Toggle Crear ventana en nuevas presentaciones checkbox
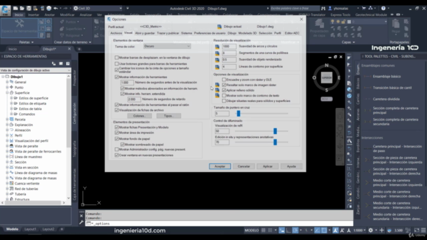Screen dimensions: 427x240 point(117,155)
